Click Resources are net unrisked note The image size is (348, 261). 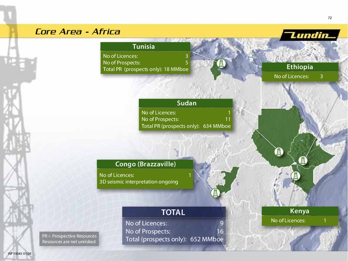tap(69, 242)
